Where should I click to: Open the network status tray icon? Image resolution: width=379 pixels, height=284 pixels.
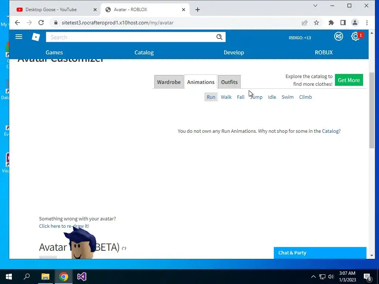pyautogui.click(x=322, y=277)
